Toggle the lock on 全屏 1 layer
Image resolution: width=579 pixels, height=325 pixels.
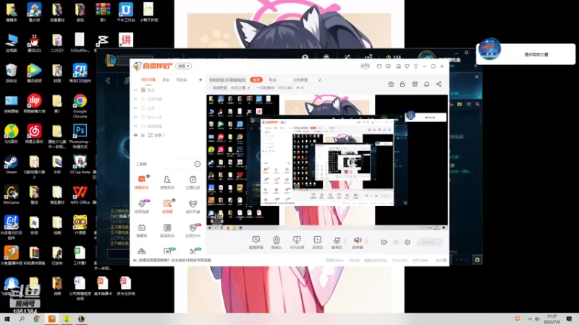coord(143,135)
